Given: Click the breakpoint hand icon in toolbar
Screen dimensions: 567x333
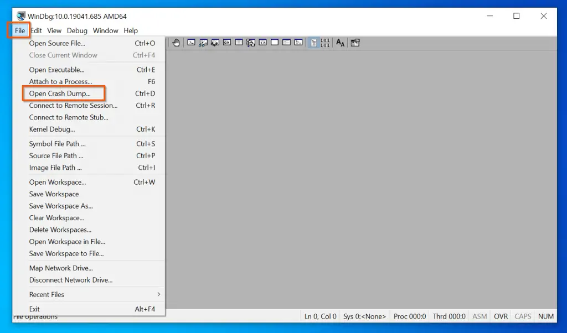Looking at the screenshot, I should click(x=176, y=43).
